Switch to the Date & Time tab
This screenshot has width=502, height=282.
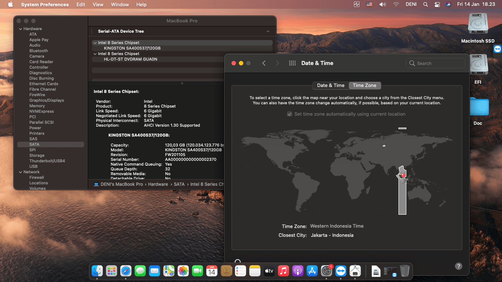point(331,86)
